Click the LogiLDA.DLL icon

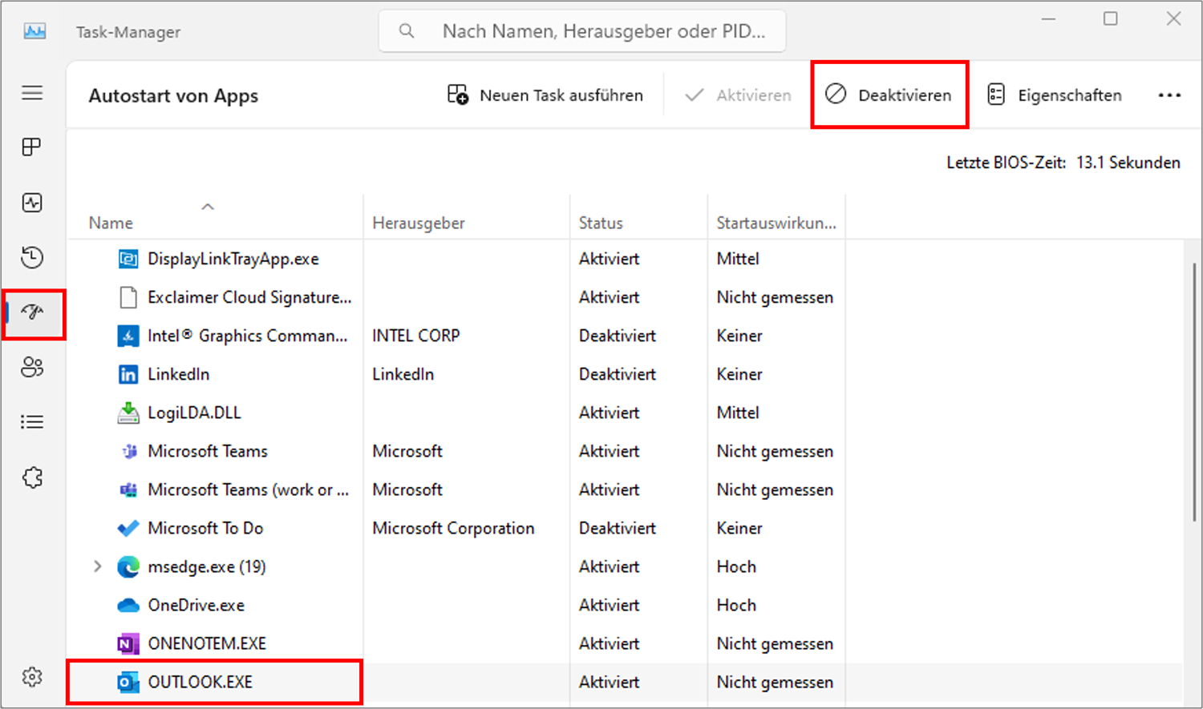(x=128, y=413)
